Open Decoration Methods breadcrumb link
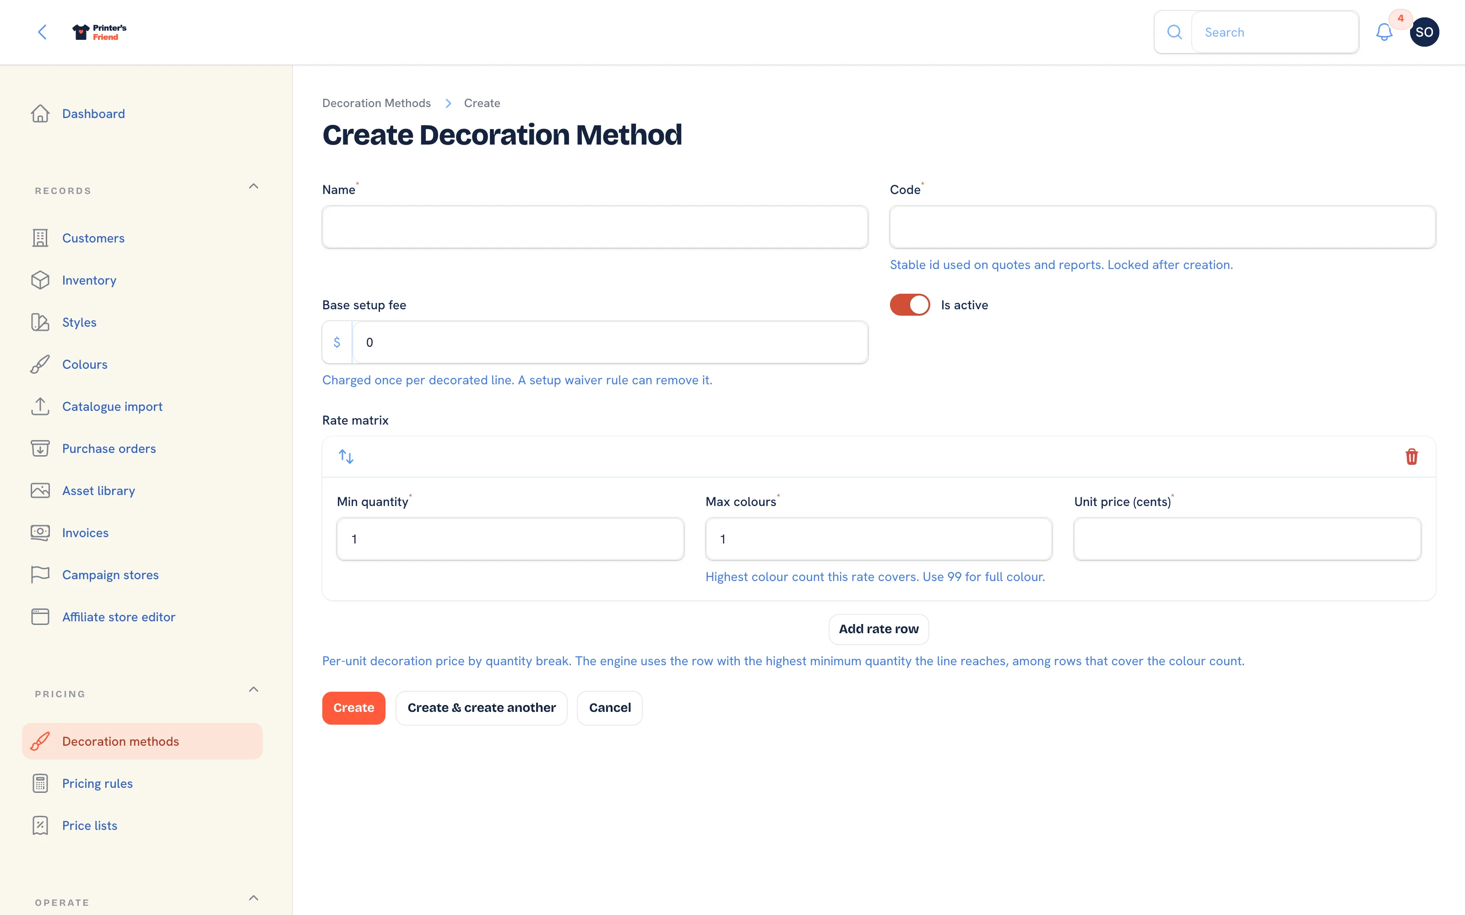This screenshot has height=915, width=1465. pos(376,103)
